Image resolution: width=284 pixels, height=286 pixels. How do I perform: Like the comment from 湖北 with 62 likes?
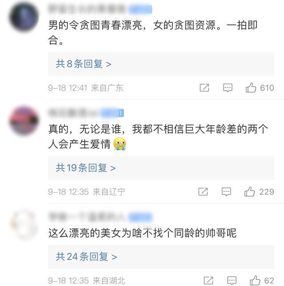[x=255, y=280]
